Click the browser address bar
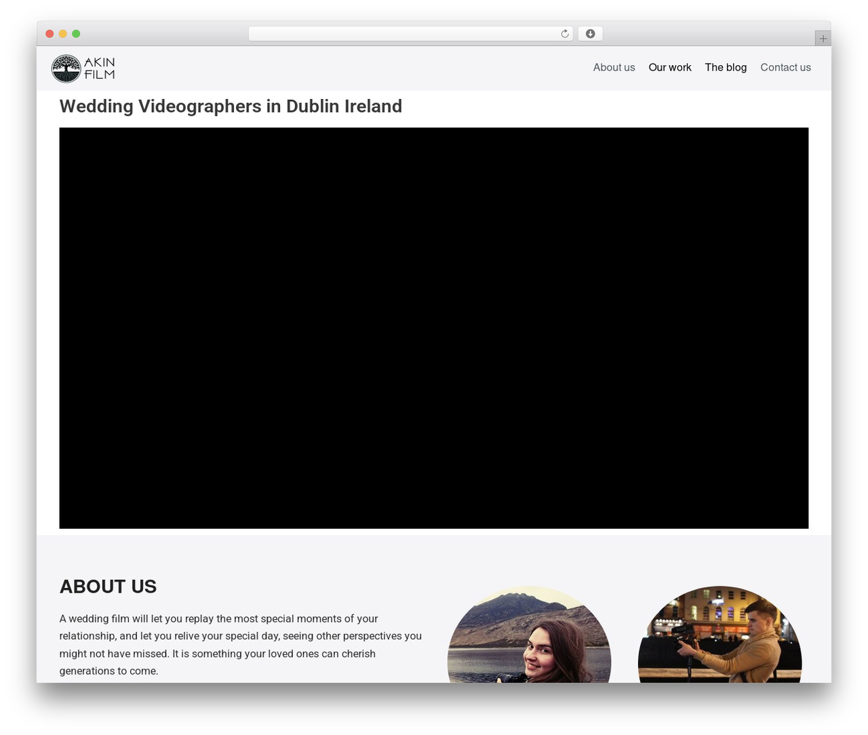This screenshot has height=735, width=868. [410, 34]
